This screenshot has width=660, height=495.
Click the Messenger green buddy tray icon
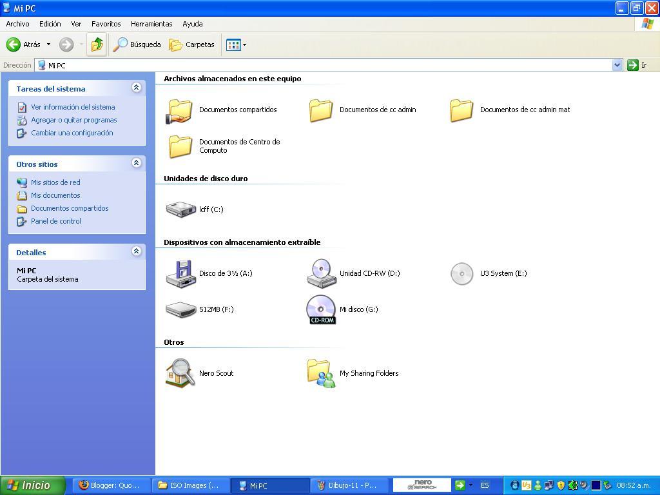(x=538, y=485)
